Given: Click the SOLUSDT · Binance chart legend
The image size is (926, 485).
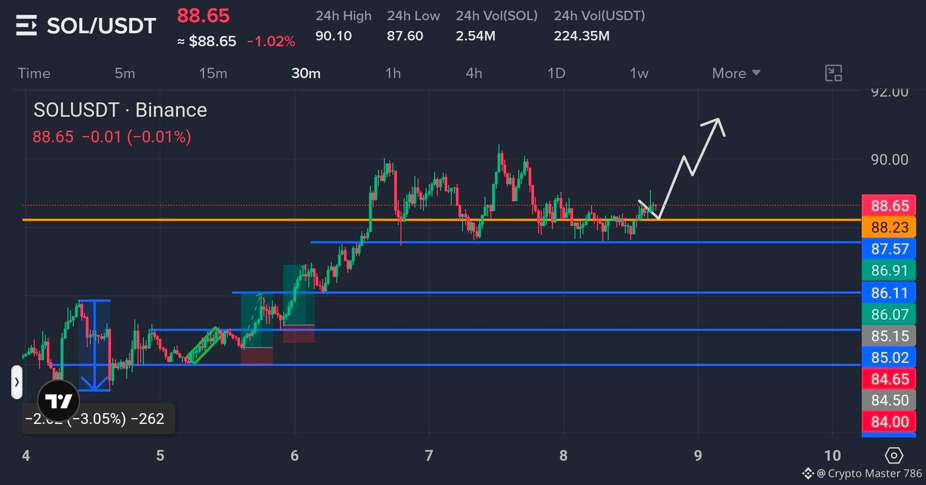Looking at the screenshot, I should 120,110.
